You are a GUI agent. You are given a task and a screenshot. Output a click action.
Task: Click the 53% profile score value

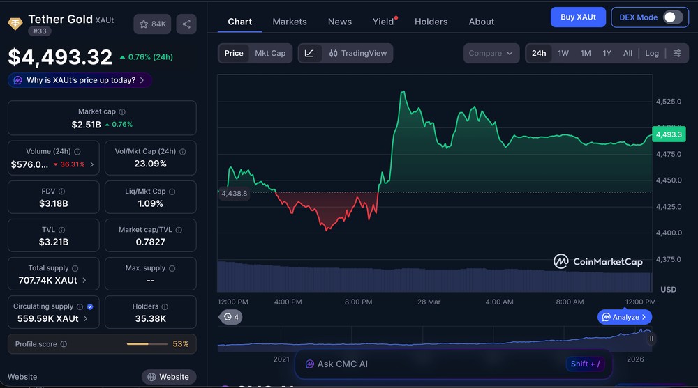pyautogui.click(x=181, y=344)
